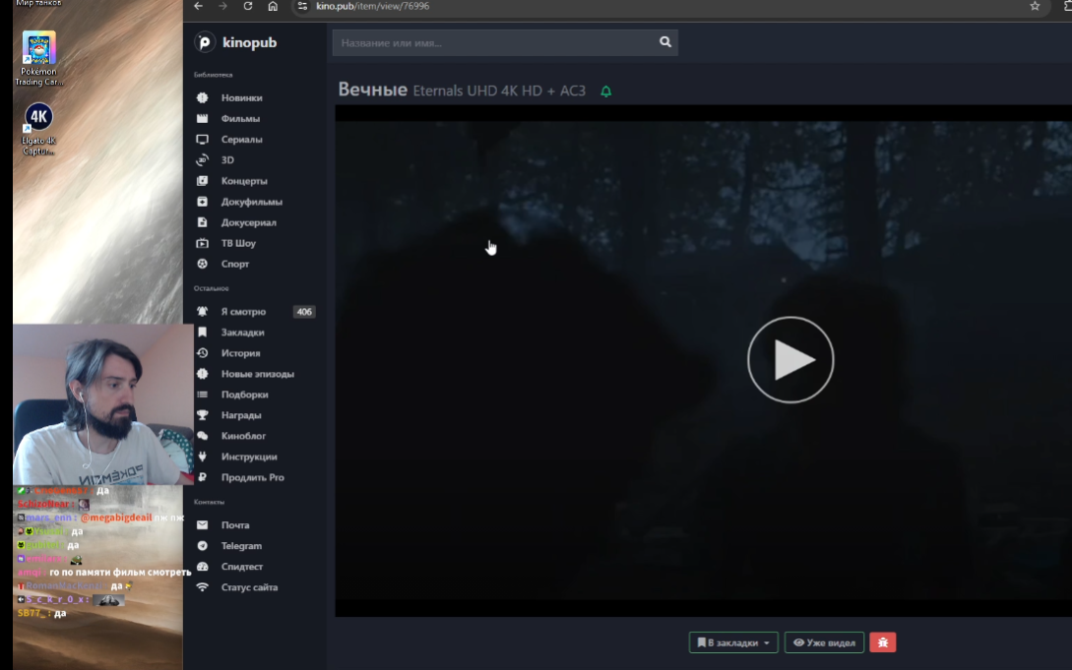Screen dimensions: 1072x670
Task: Click the Киноблог chat icon
Action: [x=203, y=436]
